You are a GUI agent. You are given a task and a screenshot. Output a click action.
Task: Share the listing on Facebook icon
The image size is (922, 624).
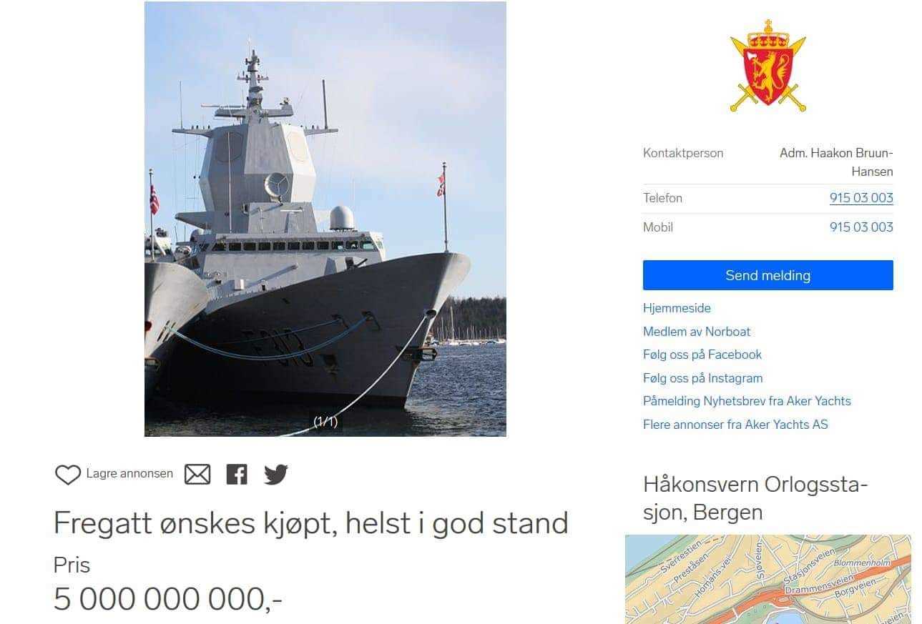pyautogui.click(x=237, y=475)
